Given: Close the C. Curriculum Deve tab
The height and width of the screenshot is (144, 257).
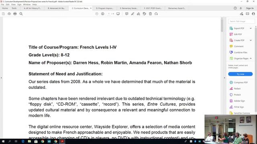Looking at the screenshot, I should pyautogui.click(x=91, y=8).
